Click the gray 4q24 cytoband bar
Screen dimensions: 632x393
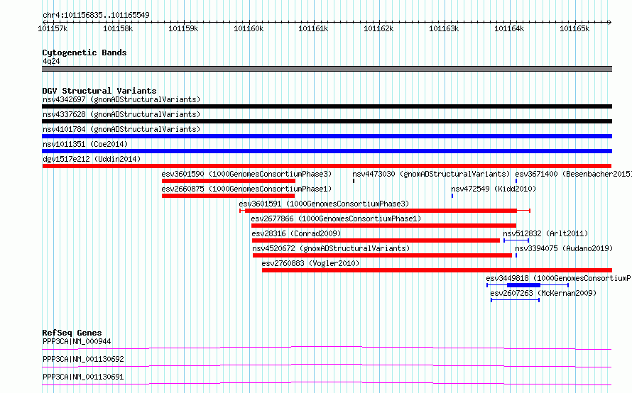coord(327,69)
